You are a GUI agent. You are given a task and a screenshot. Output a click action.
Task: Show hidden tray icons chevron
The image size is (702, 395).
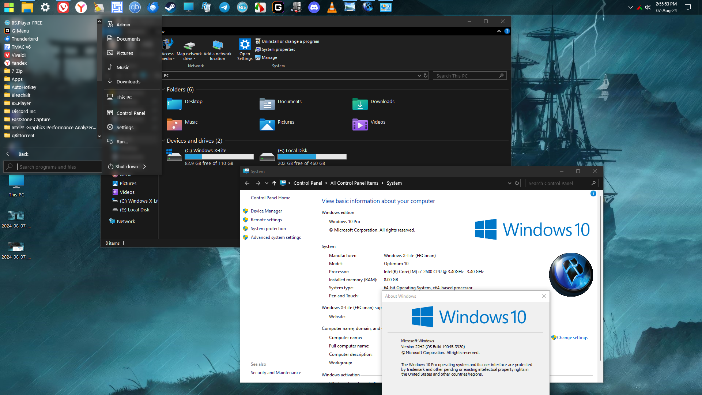click(x=631, y=7)
